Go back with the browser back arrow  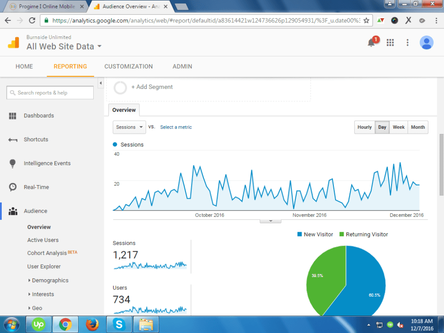[x=8, y=20]
